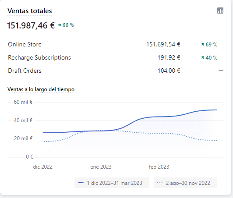Click the solid line legend marker
The image size is (233, 198).
point(81,183)
